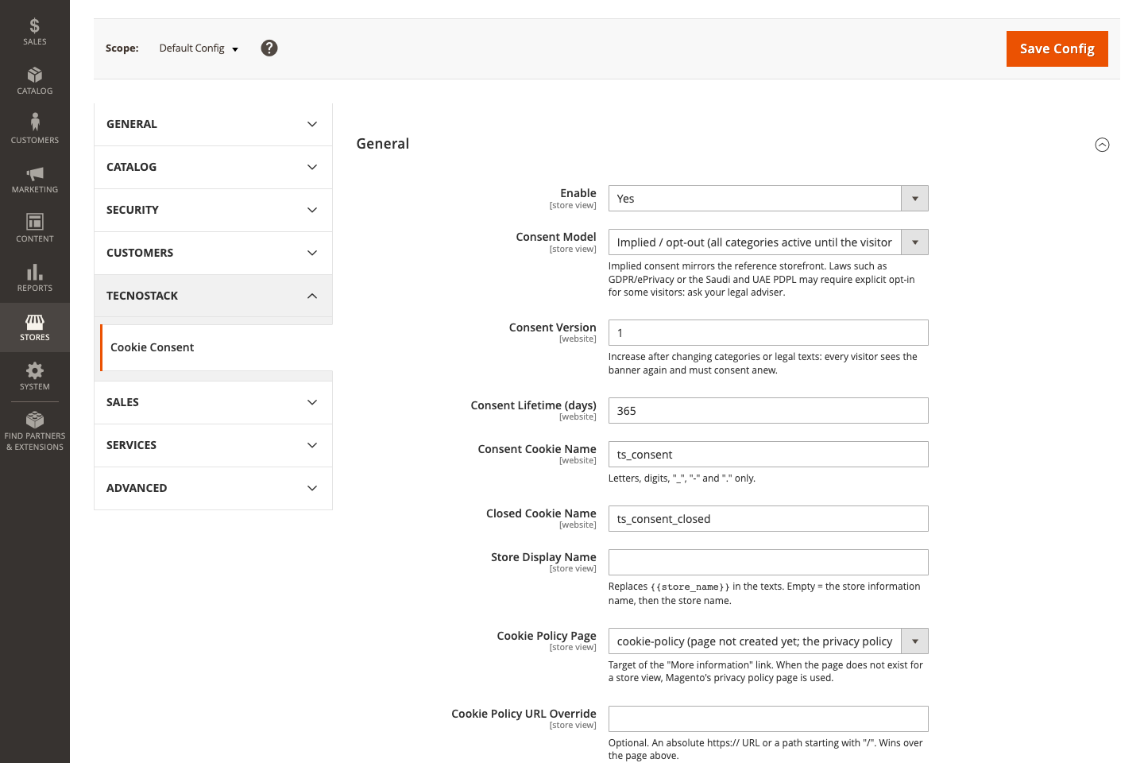Open the Sales menu in admin sidebar
Viewport: 1144px width, 763px height.
click(35, 32)
